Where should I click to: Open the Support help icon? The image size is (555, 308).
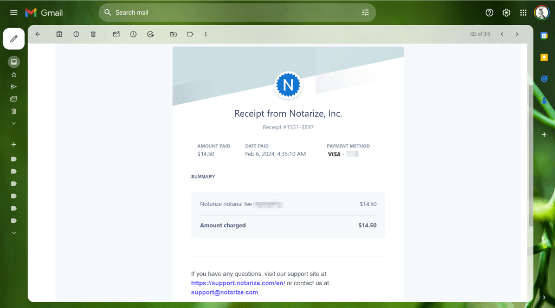click(489, 13)
